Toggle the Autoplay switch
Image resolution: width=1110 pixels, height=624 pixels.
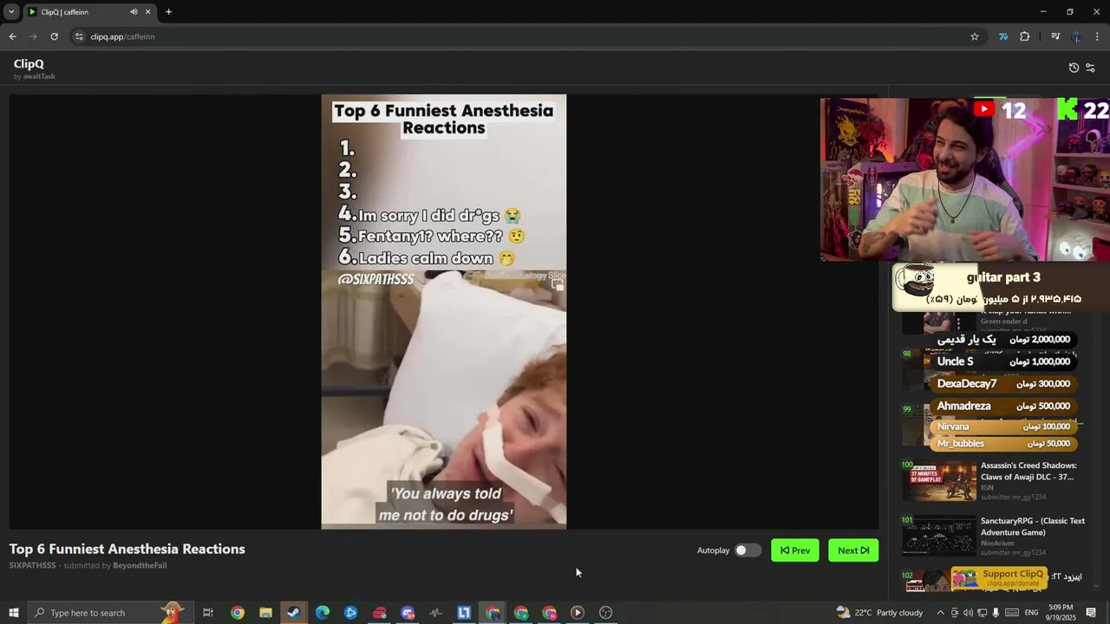click(748, 550)
